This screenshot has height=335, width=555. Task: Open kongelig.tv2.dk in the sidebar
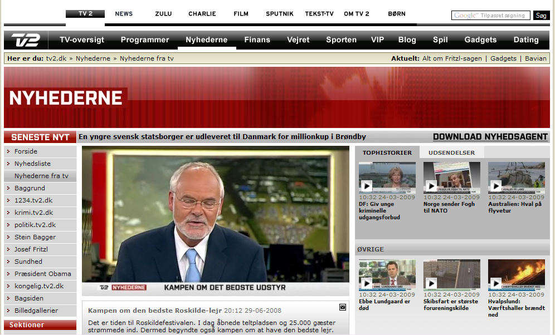(40, 286)
